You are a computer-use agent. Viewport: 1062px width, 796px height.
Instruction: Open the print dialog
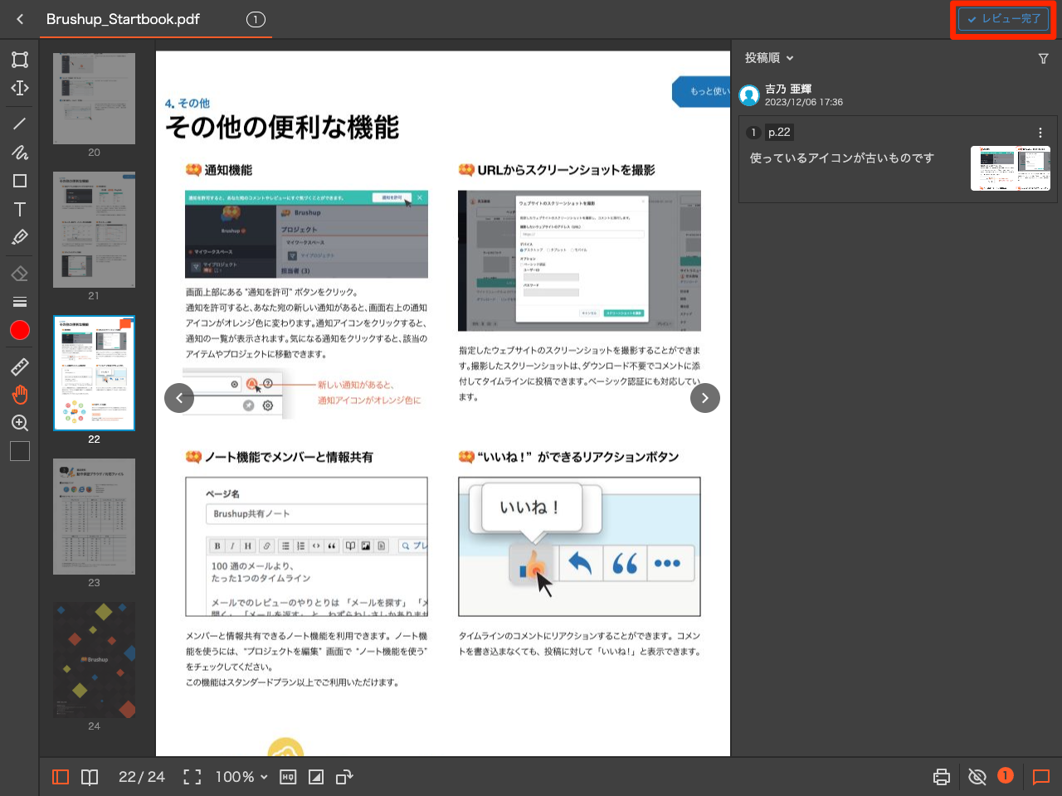click(x=941, y=777)
